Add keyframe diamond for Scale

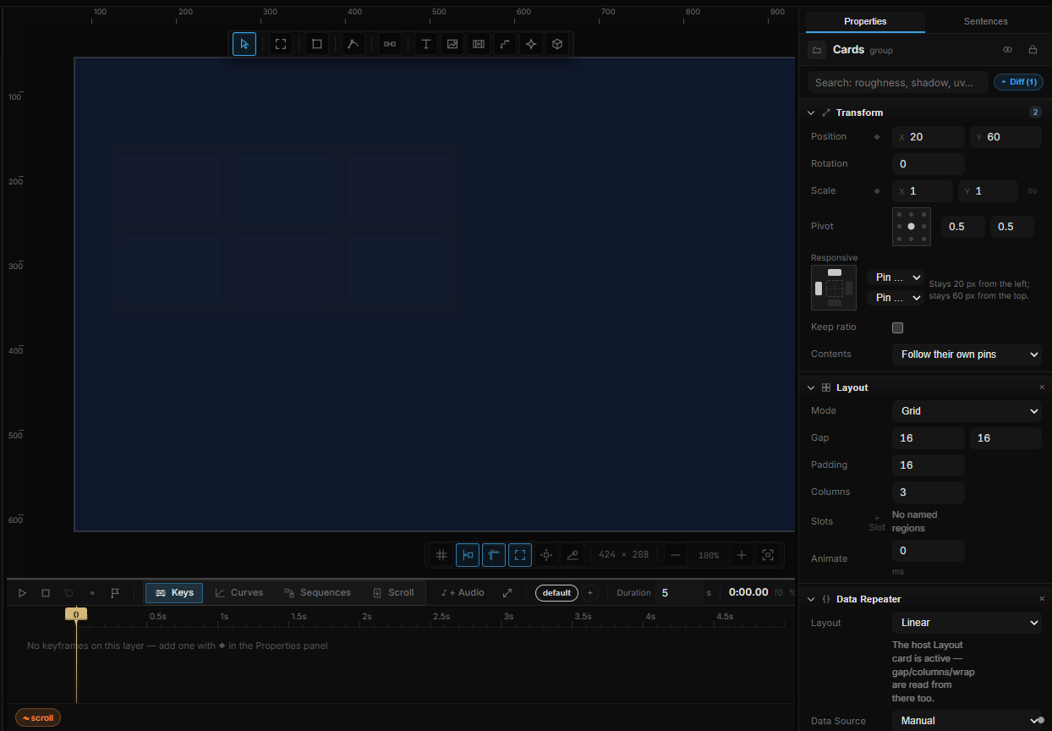(x=877, y=191)
